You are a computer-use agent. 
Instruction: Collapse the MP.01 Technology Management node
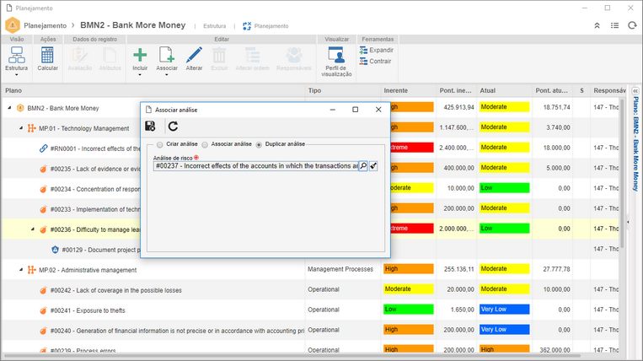[21, 128]
